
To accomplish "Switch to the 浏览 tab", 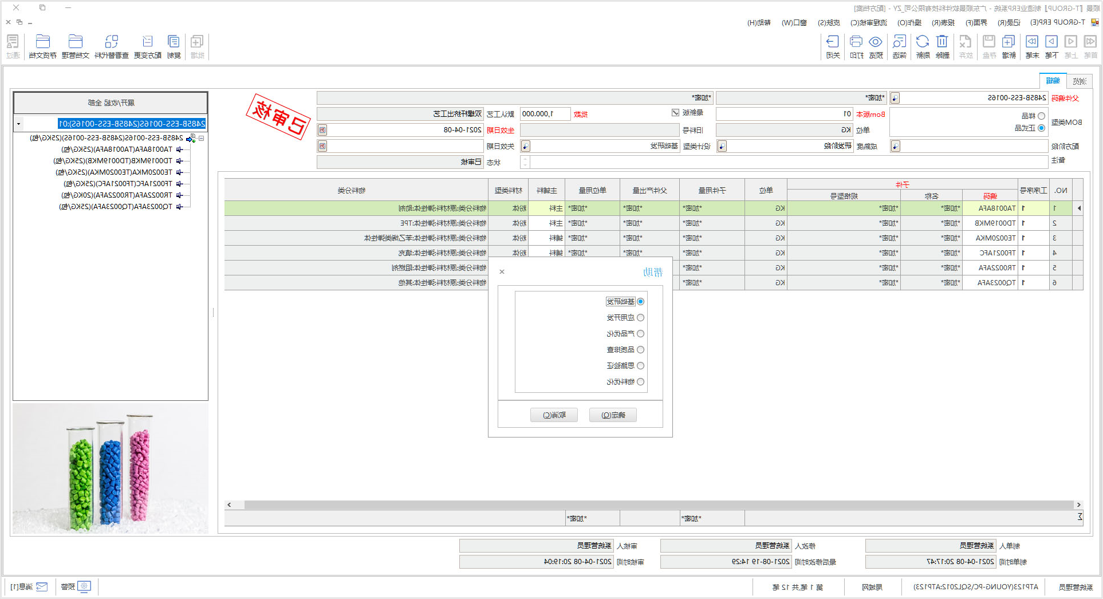I will (1080, 81).
